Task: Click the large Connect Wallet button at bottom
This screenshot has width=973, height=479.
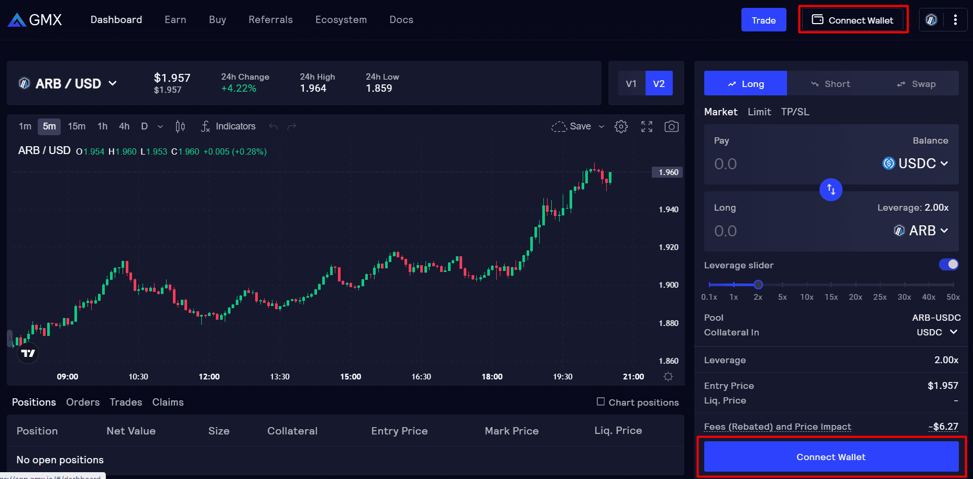Action: (831, 456)
